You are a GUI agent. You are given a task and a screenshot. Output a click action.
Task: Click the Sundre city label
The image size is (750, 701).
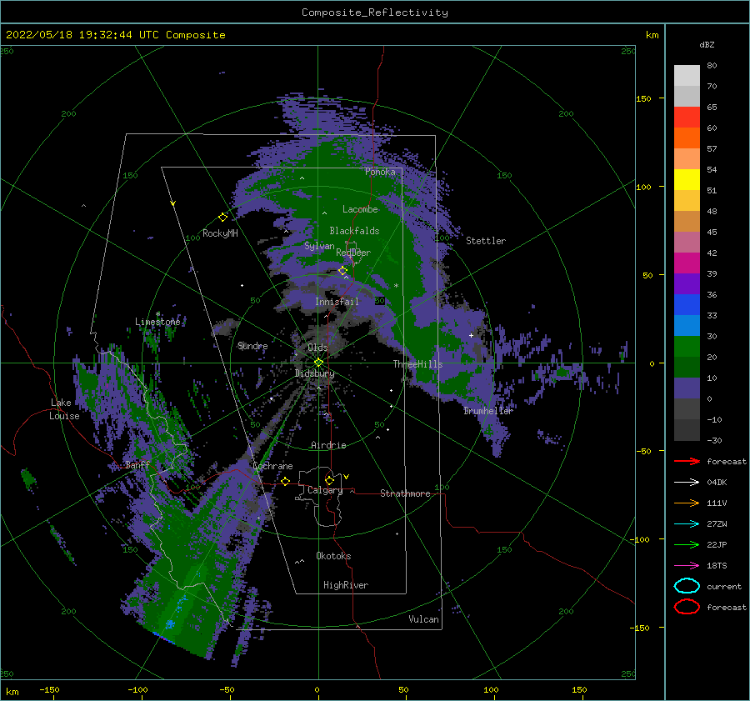(x=252, y=345)
